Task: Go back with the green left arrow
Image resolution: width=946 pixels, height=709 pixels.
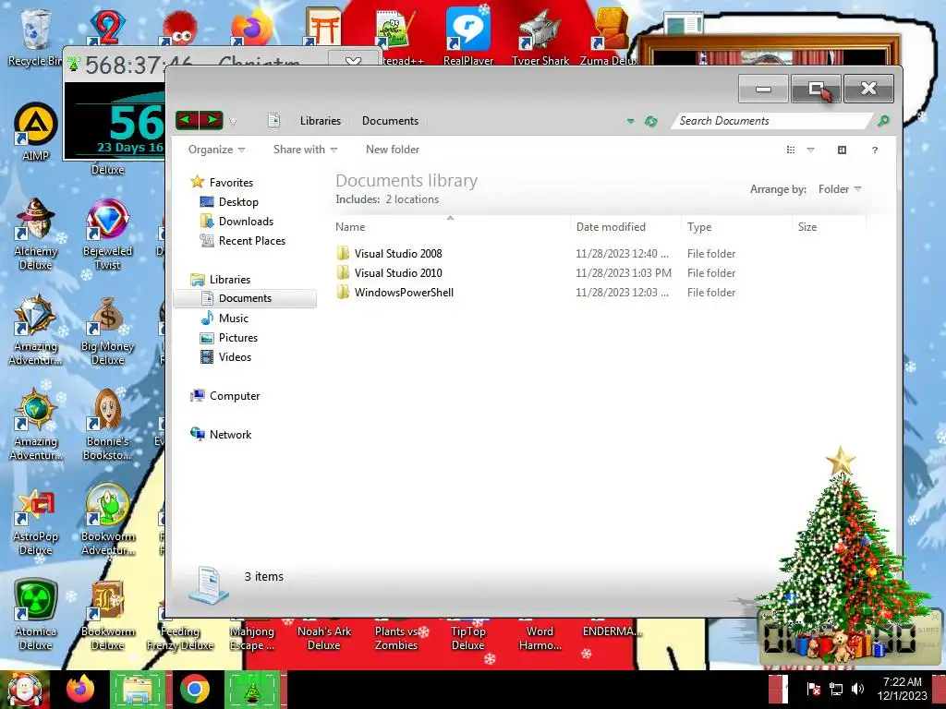Action: pyautogui.click(x=187, y=120)
